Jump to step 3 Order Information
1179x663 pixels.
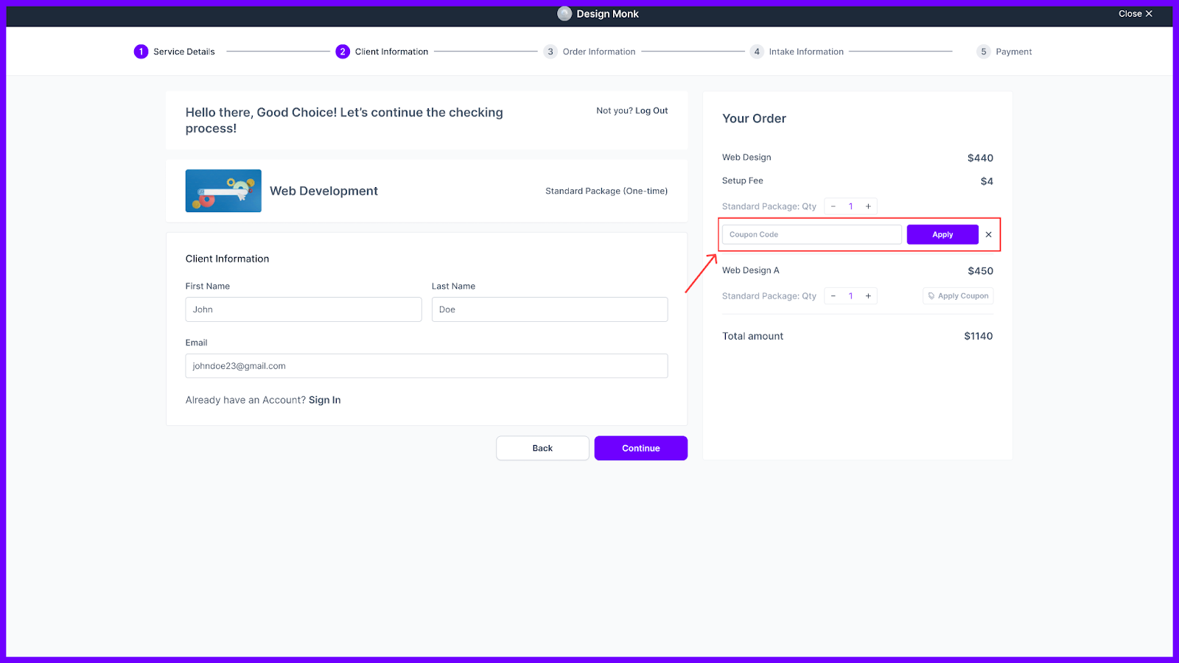click(x=589, y=52)
